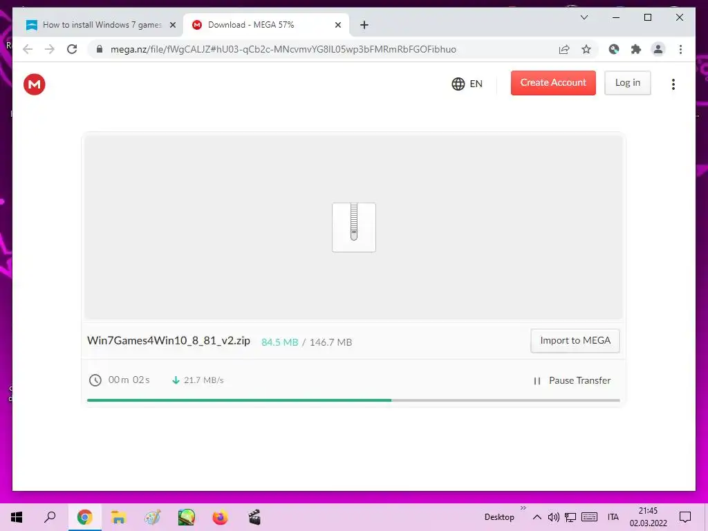Open the tab search chevron
This screenshot has height=531, width=708.
pyautogui.click(x=584, y=17)
